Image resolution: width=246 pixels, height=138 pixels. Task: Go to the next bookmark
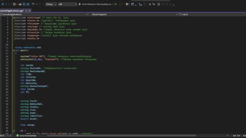coord(167,4)
